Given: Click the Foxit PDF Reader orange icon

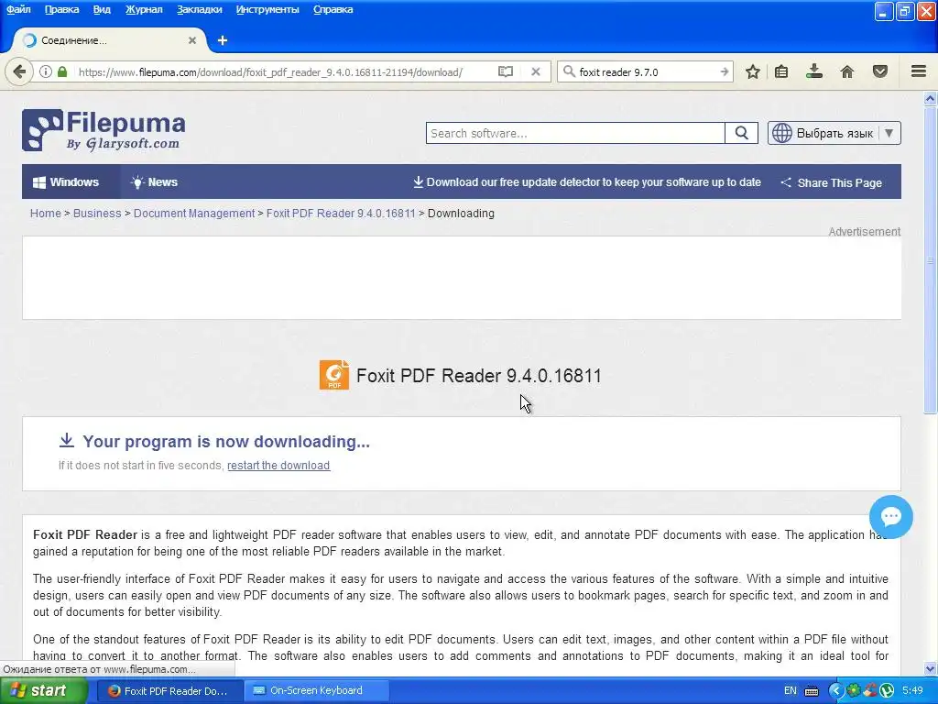Looking at the screenshot, I should point(334,375).
